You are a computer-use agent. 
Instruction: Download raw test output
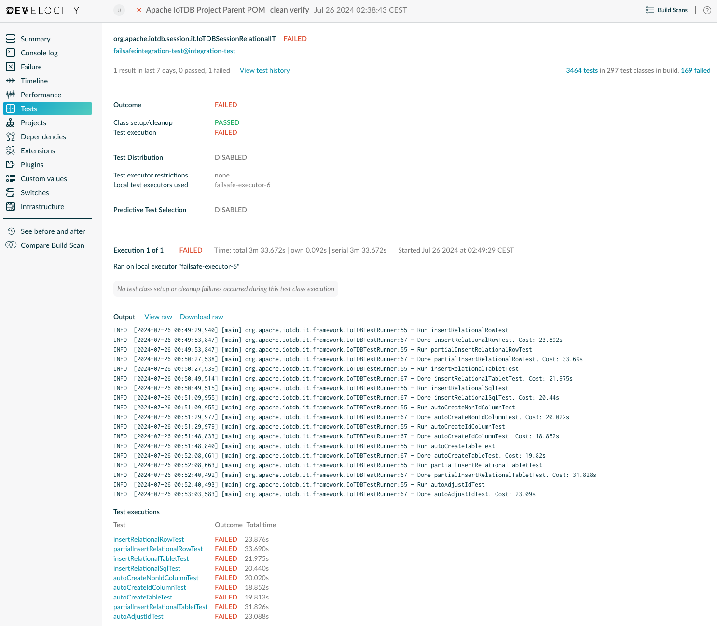click(201, 317)
